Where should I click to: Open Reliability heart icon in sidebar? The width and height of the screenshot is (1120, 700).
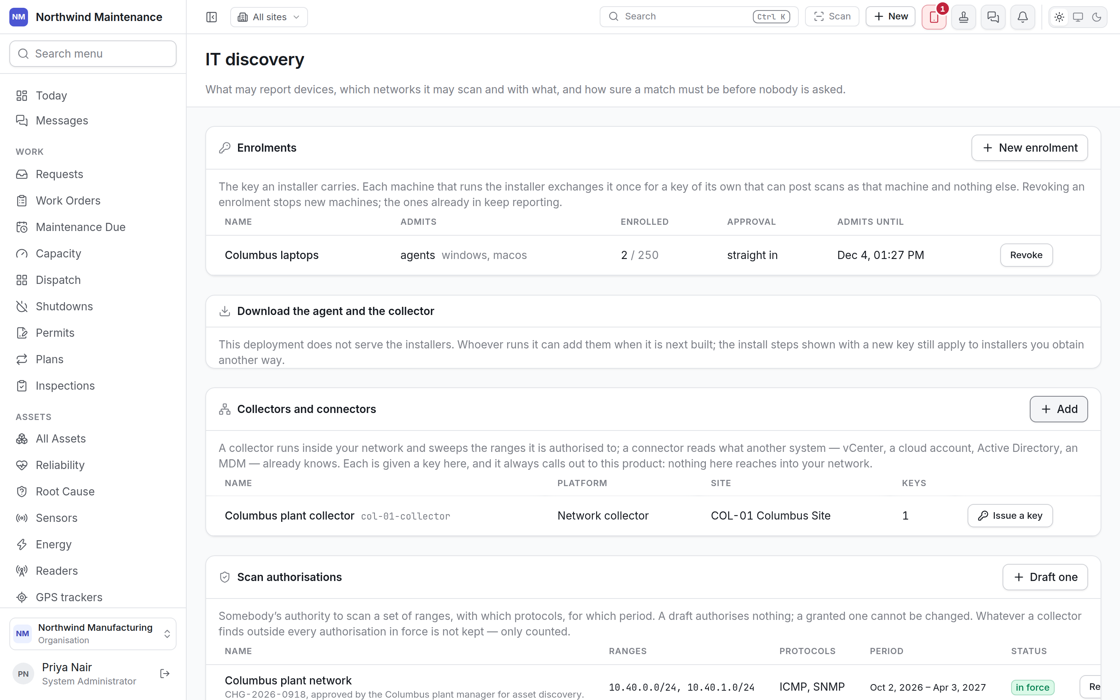tap(22, 465)
